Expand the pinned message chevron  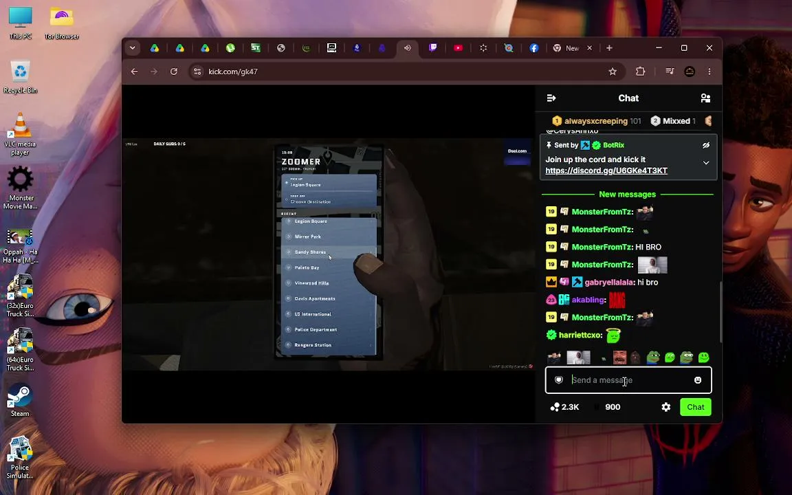pos(705,163)
